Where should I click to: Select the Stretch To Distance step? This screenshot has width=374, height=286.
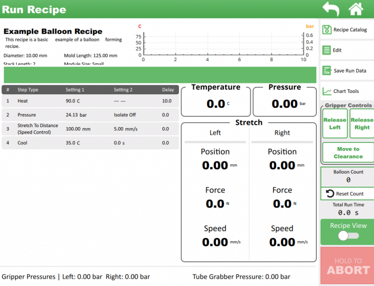click(90, 129)
